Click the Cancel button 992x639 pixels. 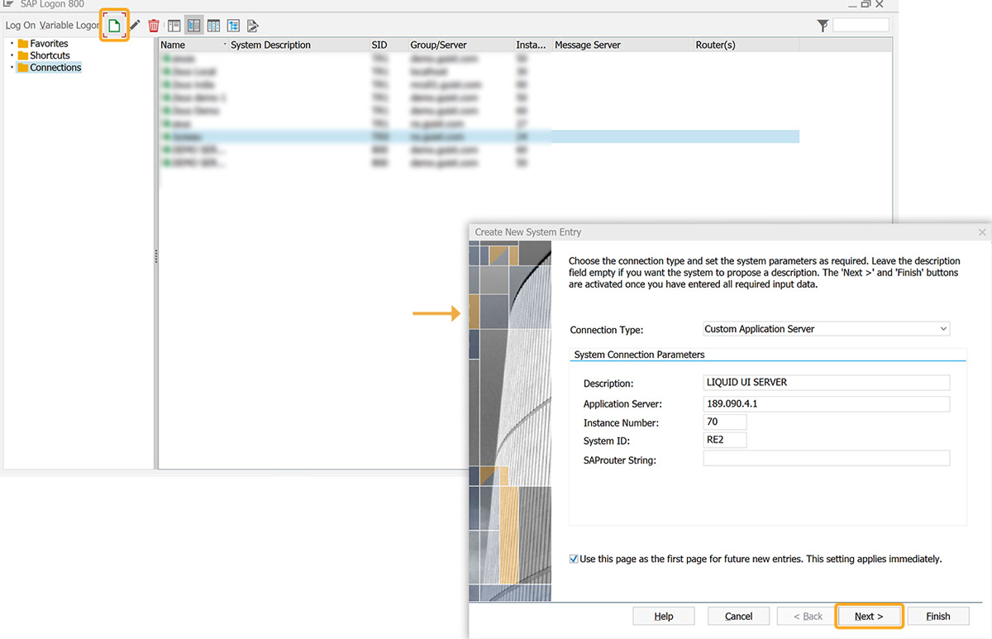[739, 616]
